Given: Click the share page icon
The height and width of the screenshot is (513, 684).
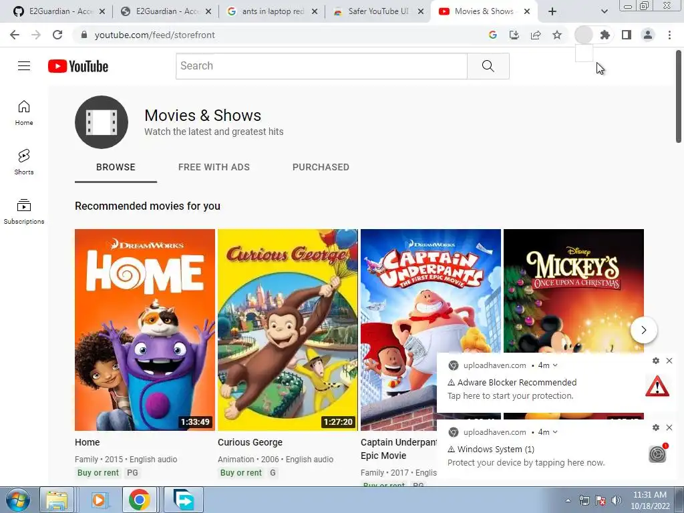Looking at the screenshot, I should tap(536, 35).
